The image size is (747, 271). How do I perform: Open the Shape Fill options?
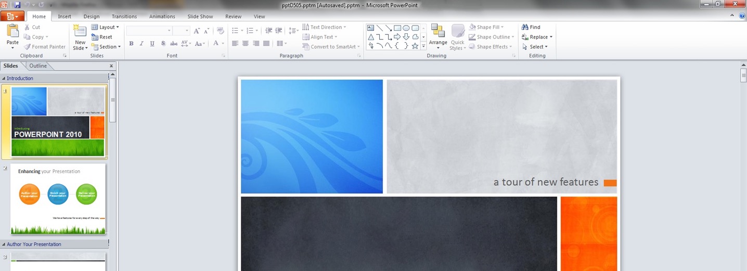pyautogui.click(x=487, y=27)
